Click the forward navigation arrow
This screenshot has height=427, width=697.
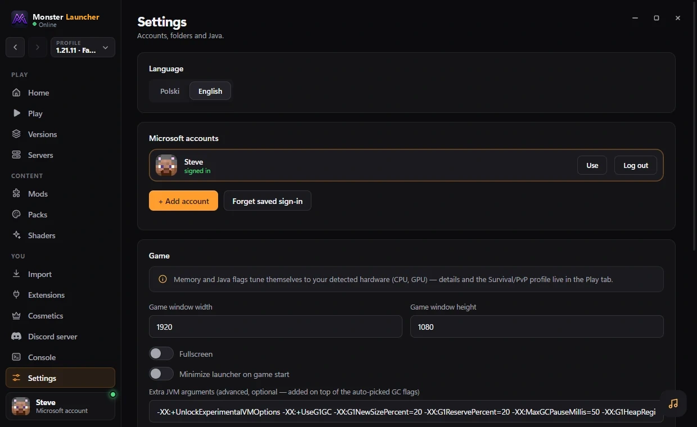(38, 47)
